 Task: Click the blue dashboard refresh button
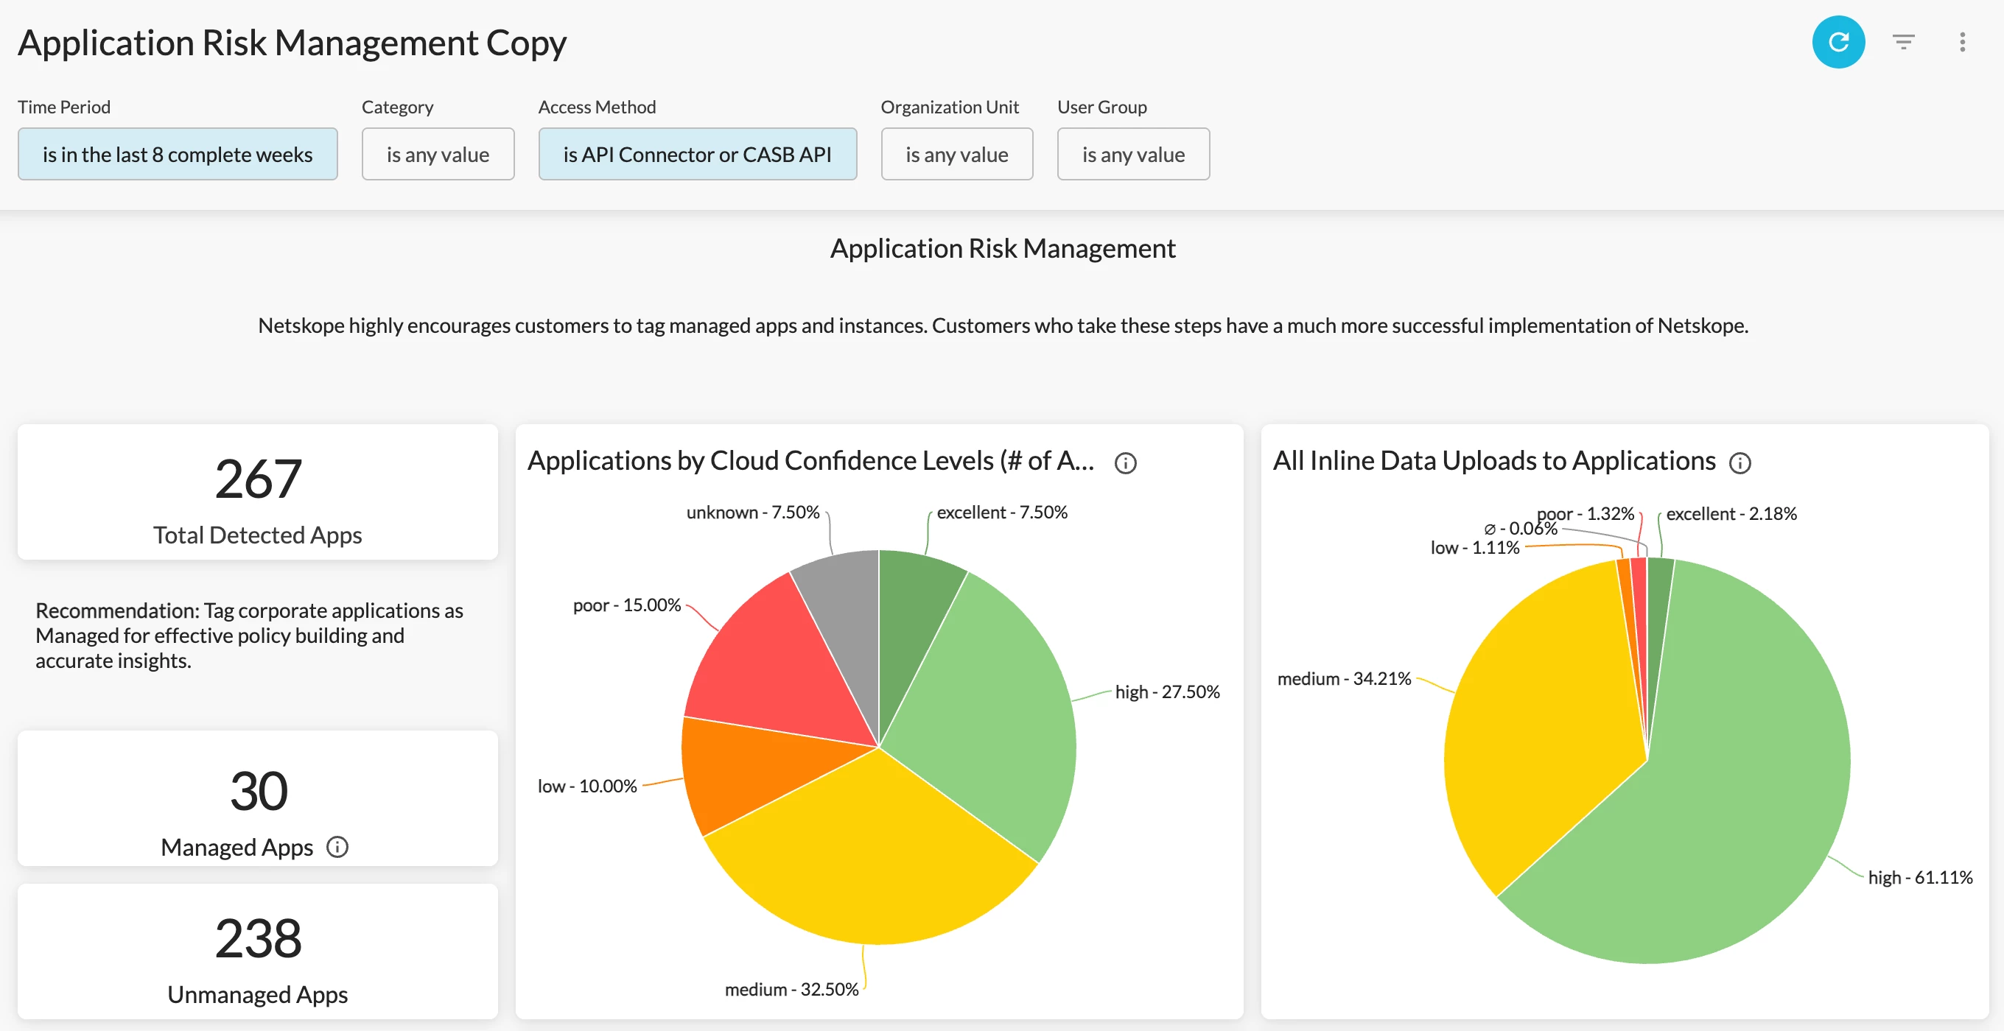coord(1837,42)
